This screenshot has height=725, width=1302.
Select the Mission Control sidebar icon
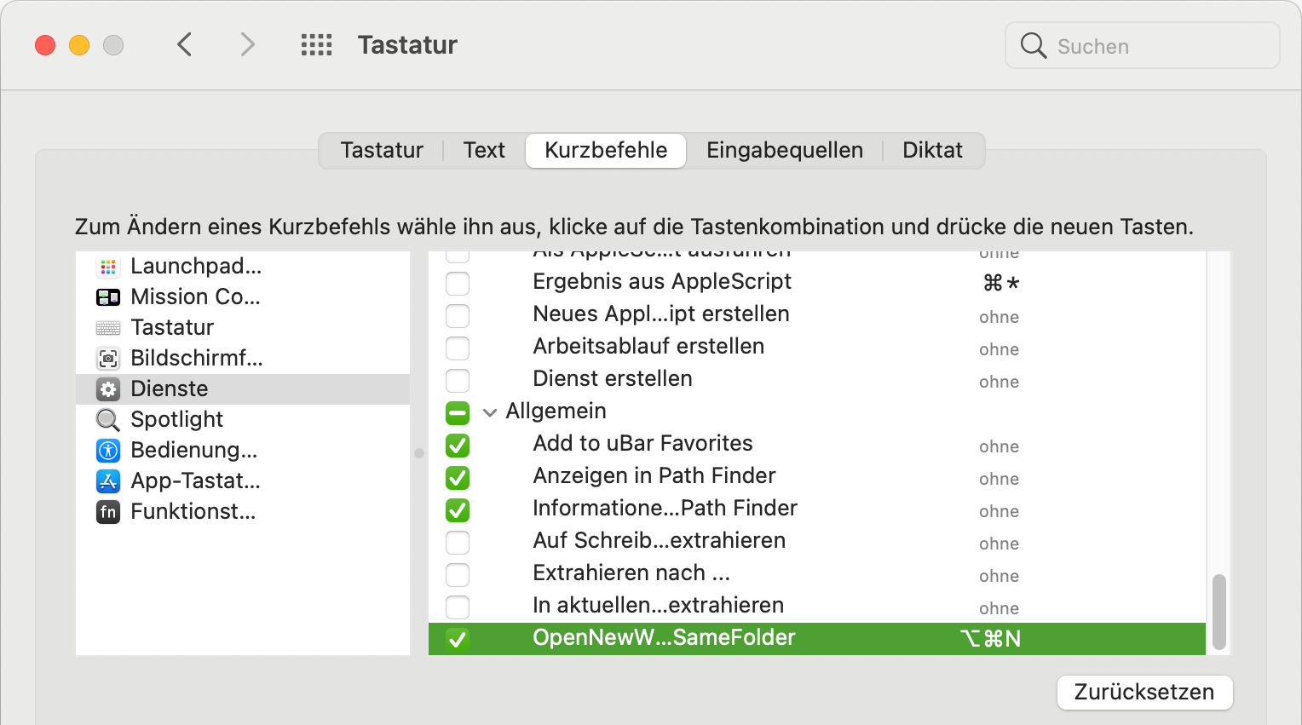[x=108, y=297]
